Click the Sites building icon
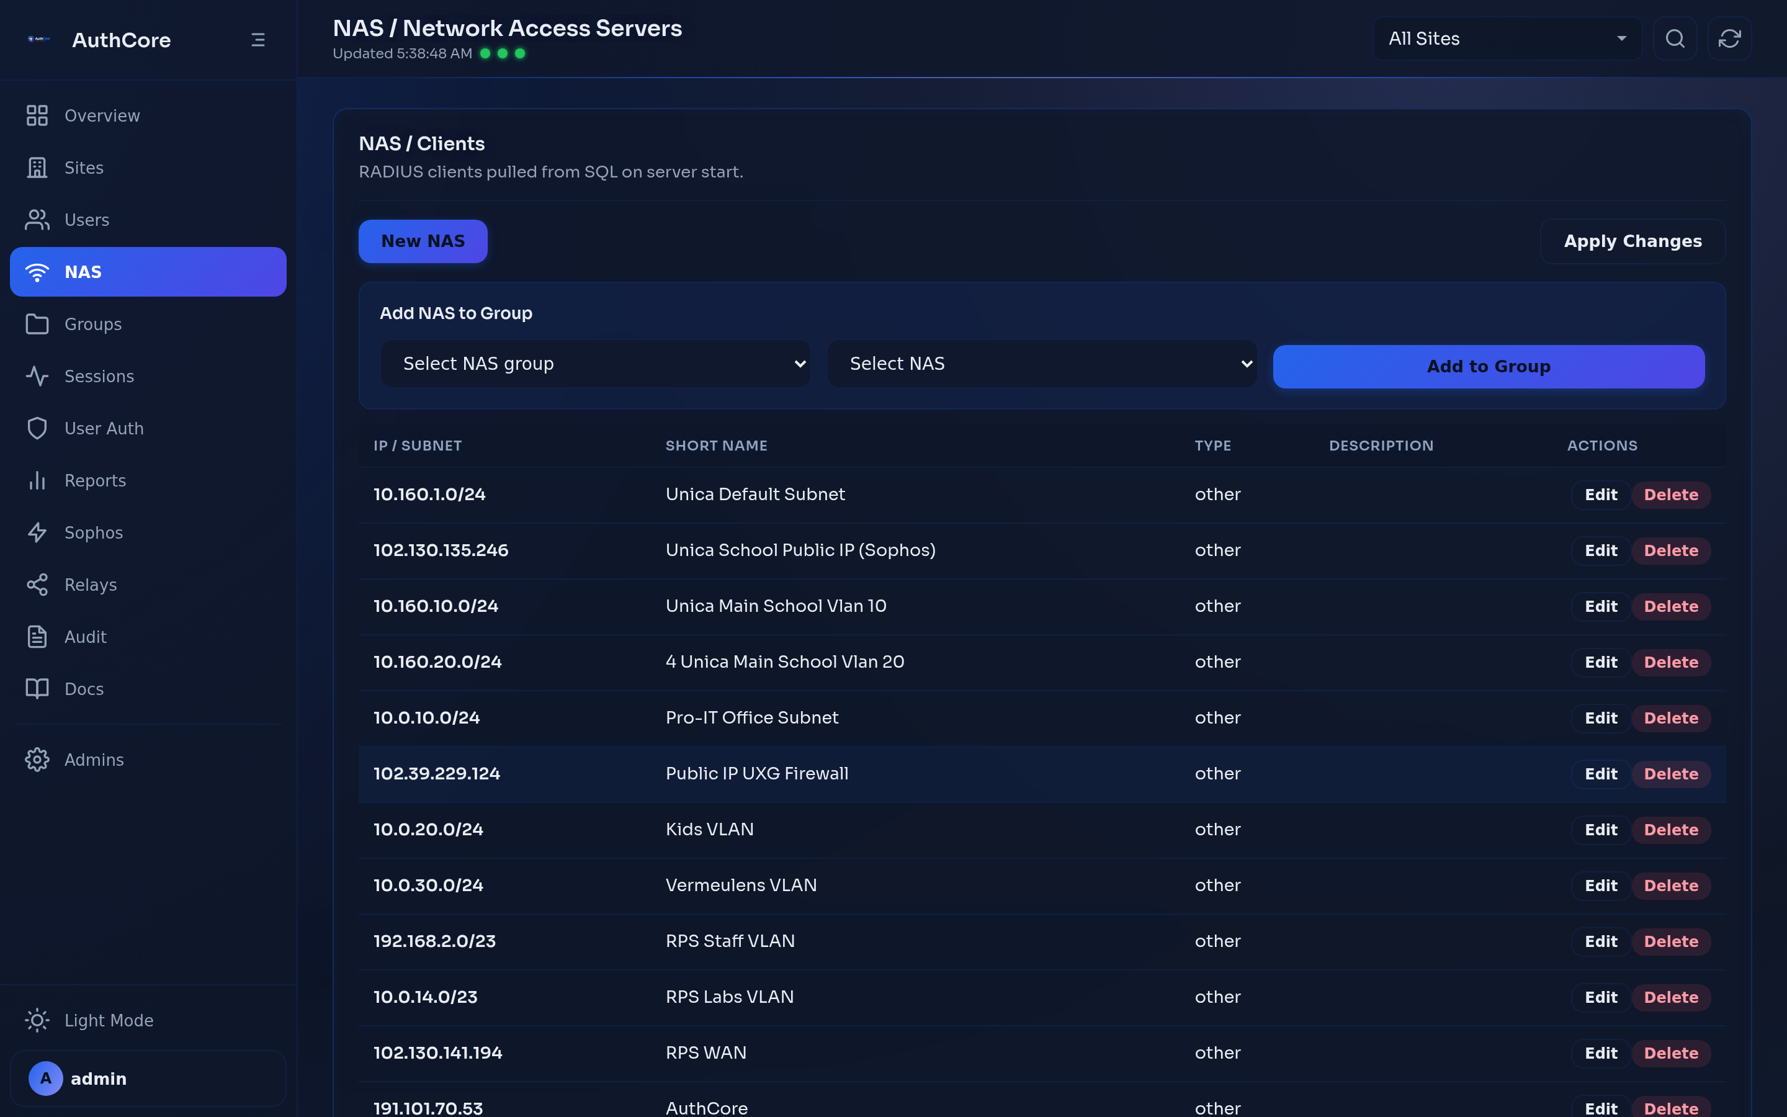Image resolution: width=1787 pixels, height=1117 pixels. click(x=38, y=168)
